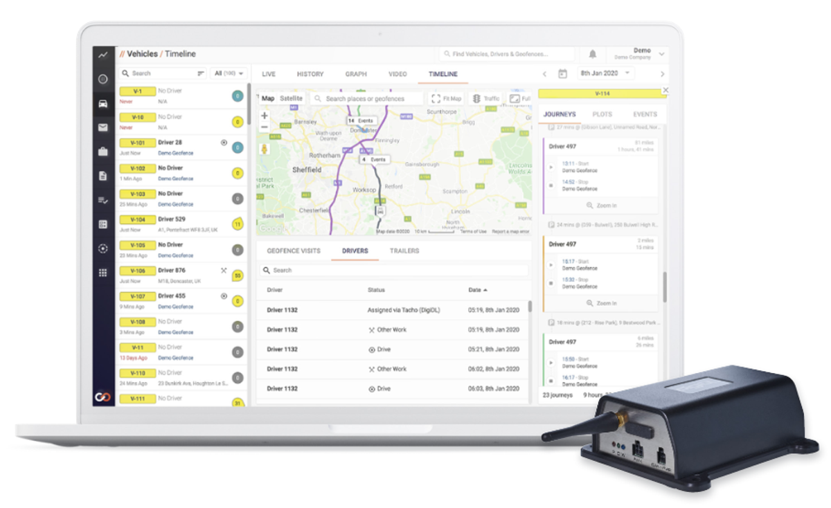Go to next day arrow
This screenshot has height=508, width=831.
662,73
